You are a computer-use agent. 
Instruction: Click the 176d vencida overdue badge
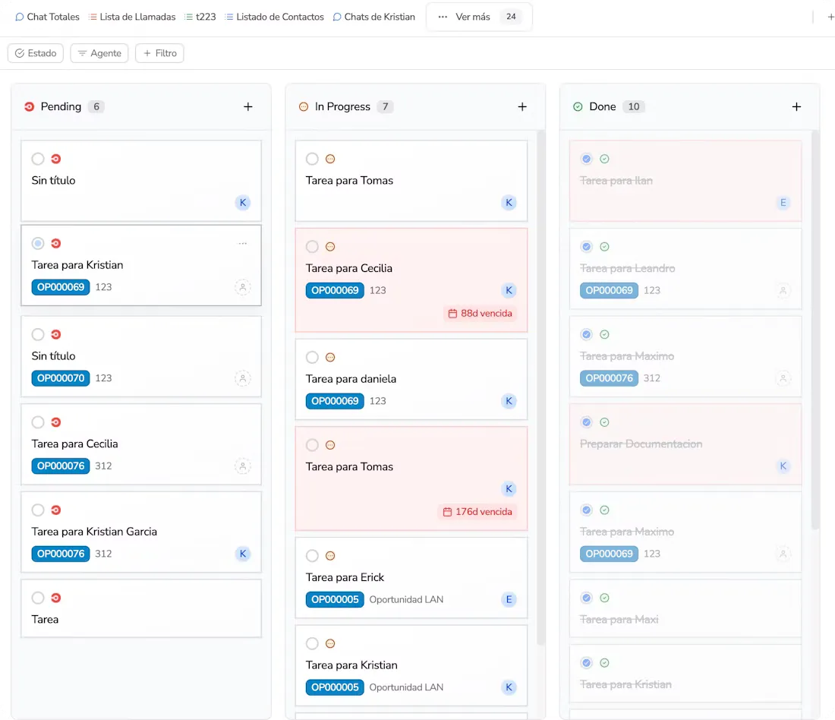(x=477, y=512)
